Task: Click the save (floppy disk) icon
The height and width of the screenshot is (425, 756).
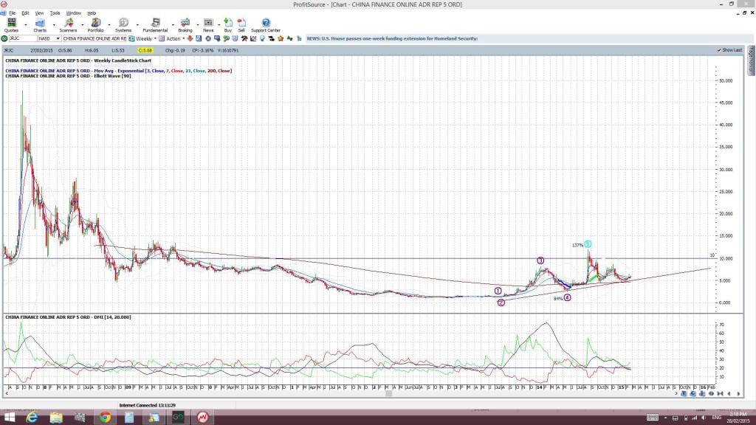Action: click(x=199, y=38)
